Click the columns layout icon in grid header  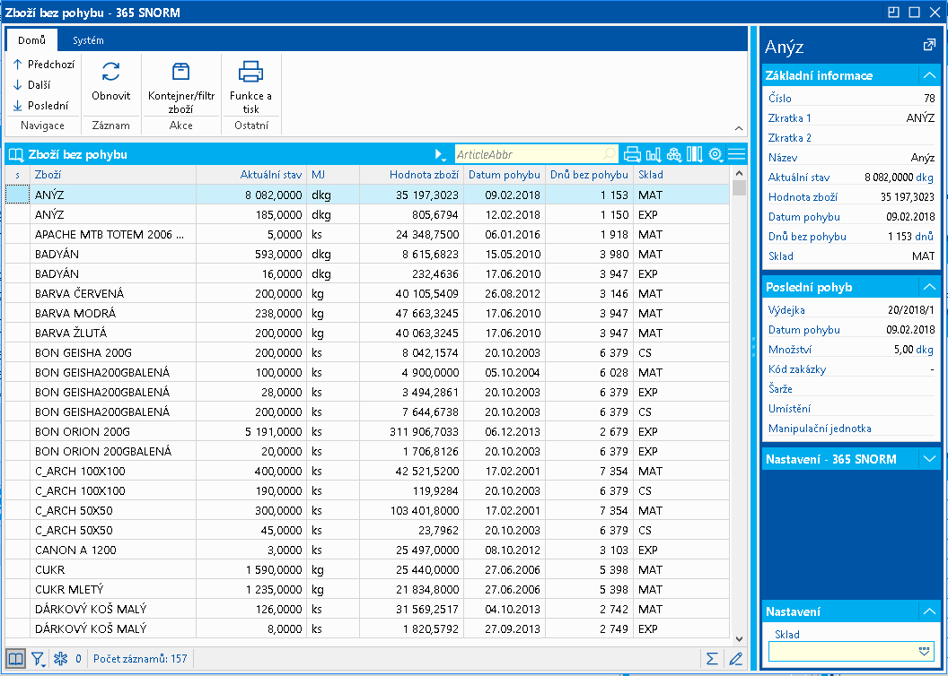click(x=694, y=154)
